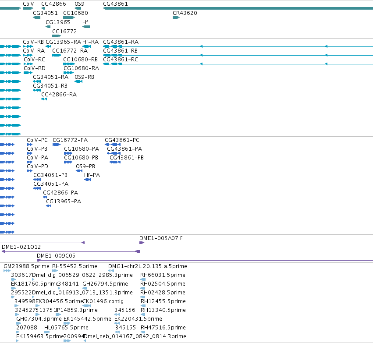Click the ColV-RA transcript label
The image size is (373, 343).
tap(34, 51)
